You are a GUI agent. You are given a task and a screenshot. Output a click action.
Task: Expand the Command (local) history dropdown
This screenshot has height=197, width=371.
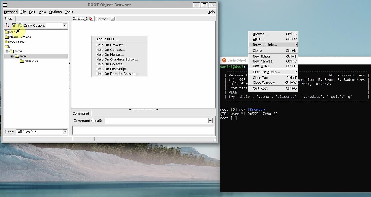pos(211,121)
